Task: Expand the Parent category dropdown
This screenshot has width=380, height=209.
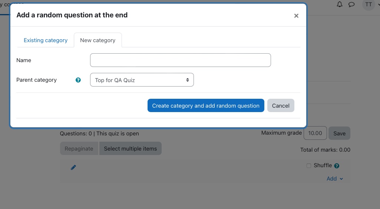Action: point(142,80)
